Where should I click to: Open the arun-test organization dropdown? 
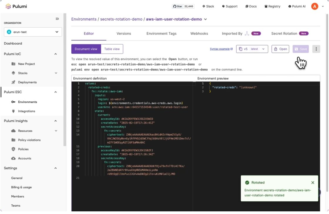[x=33, y=32]
